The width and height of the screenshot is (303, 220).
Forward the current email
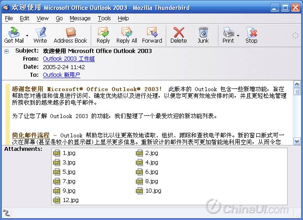point(152,33)
